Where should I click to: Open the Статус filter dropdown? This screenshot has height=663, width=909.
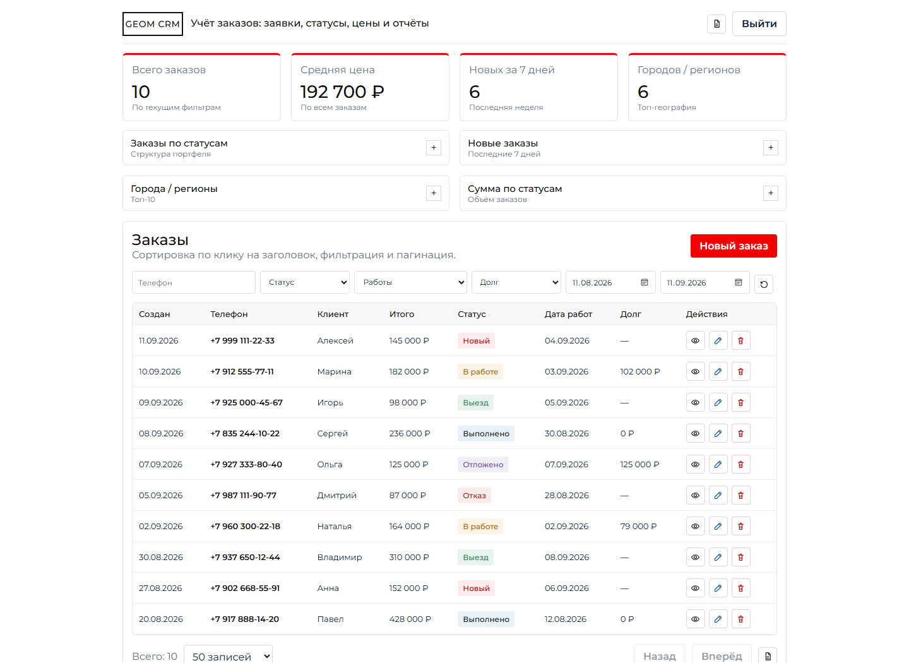click(306, 282)
